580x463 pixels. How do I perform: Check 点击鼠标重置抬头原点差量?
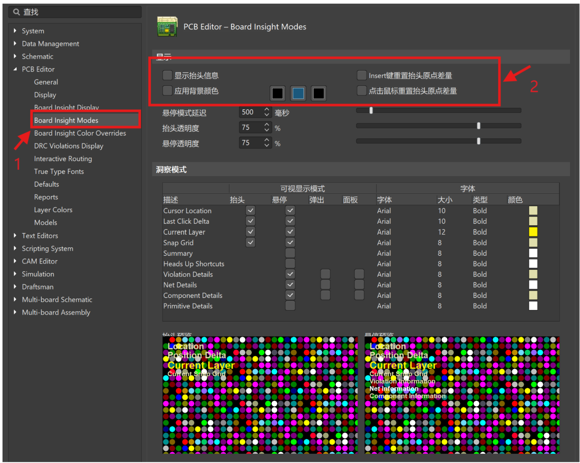click(361, 90)
